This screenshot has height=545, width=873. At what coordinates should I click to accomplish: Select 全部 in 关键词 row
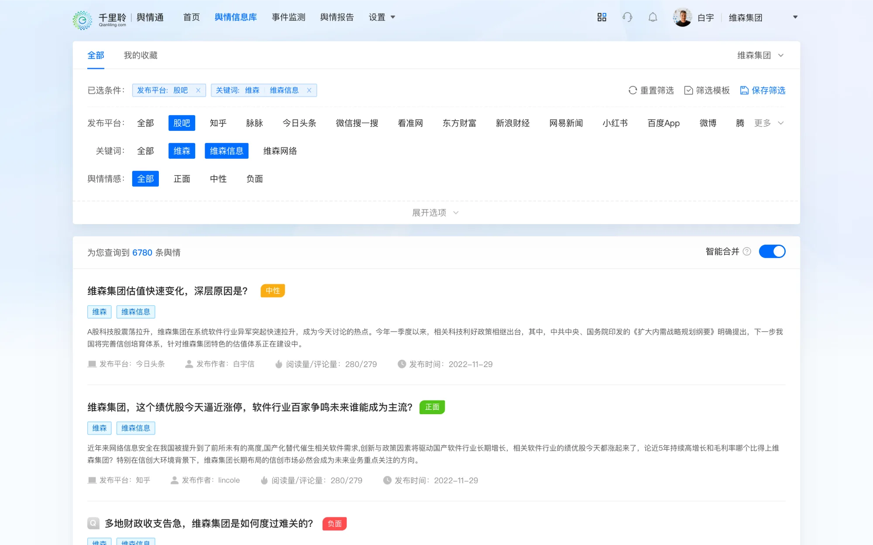(145, 151)
